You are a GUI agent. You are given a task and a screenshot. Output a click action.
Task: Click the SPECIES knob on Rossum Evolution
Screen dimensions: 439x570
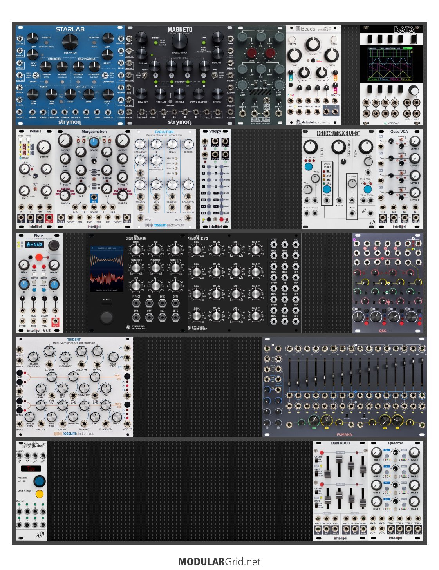pos(188,144)
